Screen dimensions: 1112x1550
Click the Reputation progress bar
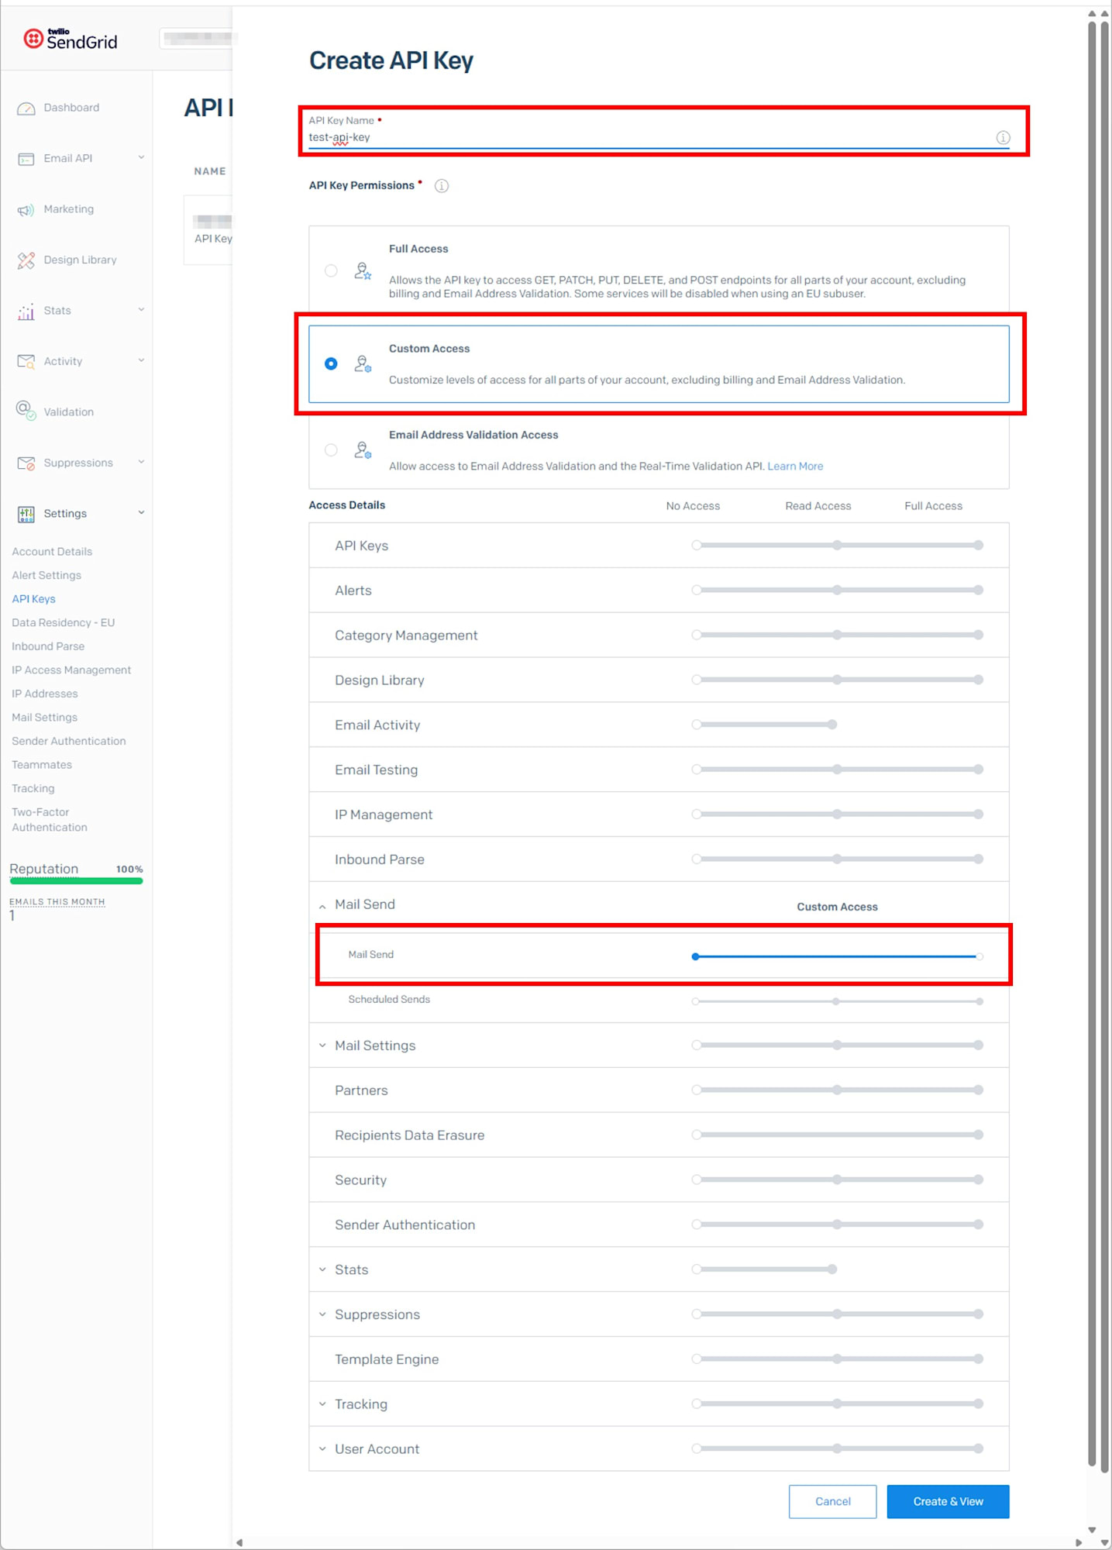pos(76,881)
